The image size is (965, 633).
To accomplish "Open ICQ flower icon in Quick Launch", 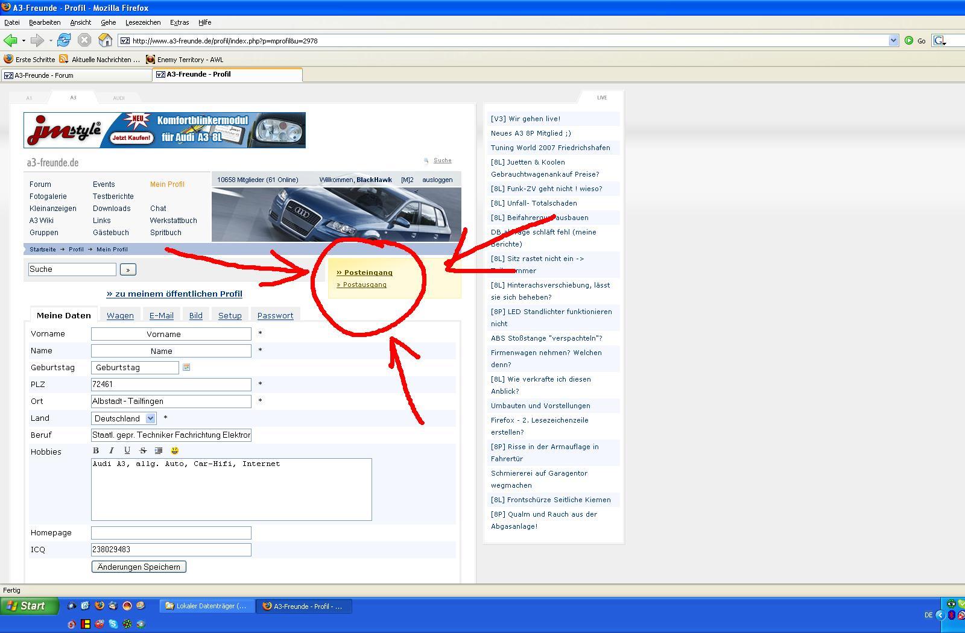I will coord(127,624).
